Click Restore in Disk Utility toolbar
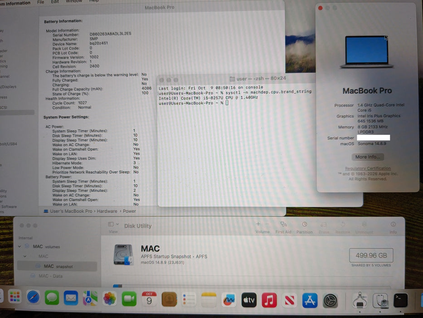The width and height of the screenshot is (423, 318). (343, 228)
